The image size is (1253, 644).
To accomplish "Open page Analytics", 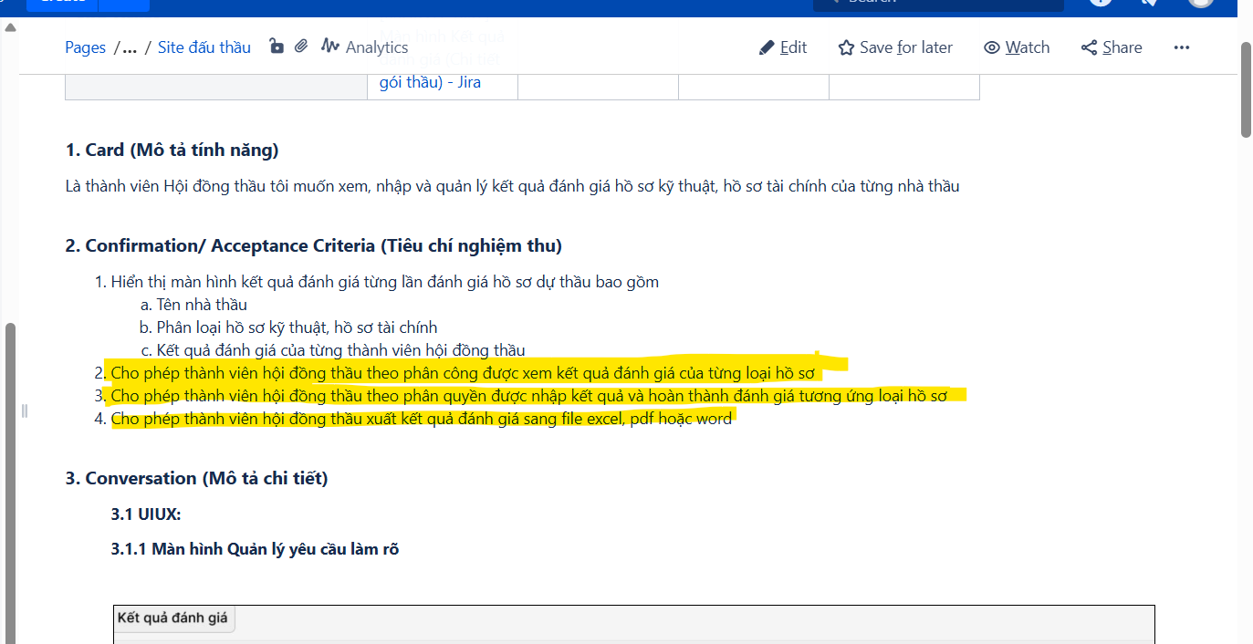I will pyautogui.click(x=365, y=47).
